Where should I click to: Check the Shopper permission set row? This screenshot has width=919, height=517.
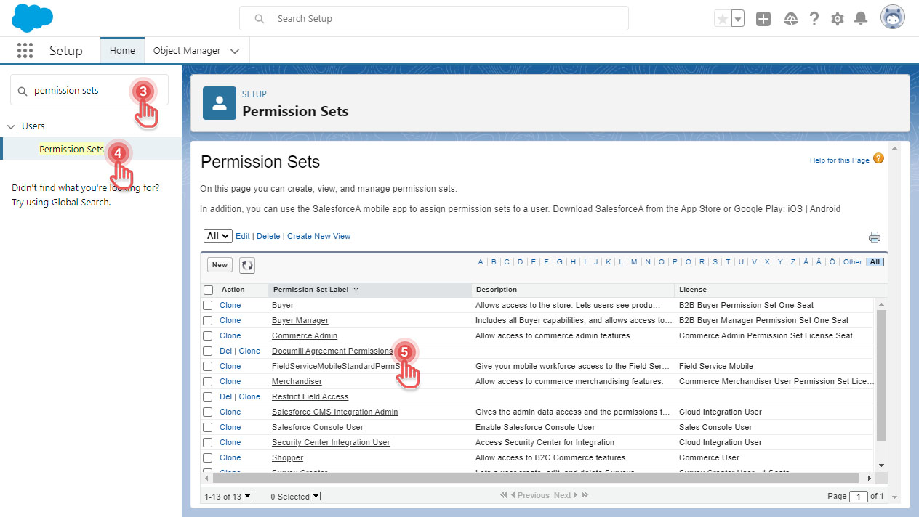pos(209,457)
